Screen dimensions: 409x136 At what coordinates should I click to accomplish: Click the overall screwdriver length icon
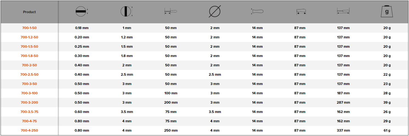(x=343, y=12)
